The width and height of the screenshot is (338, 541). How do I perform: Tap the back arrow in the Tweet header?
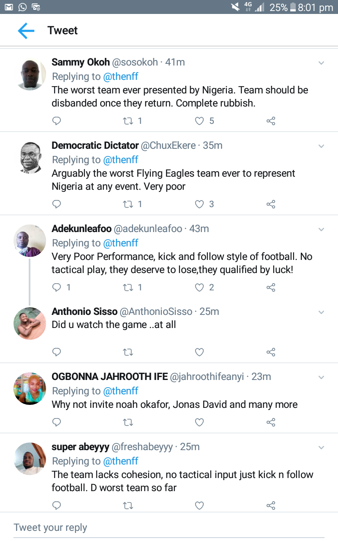pyautogui.click(x=26, y=30)
